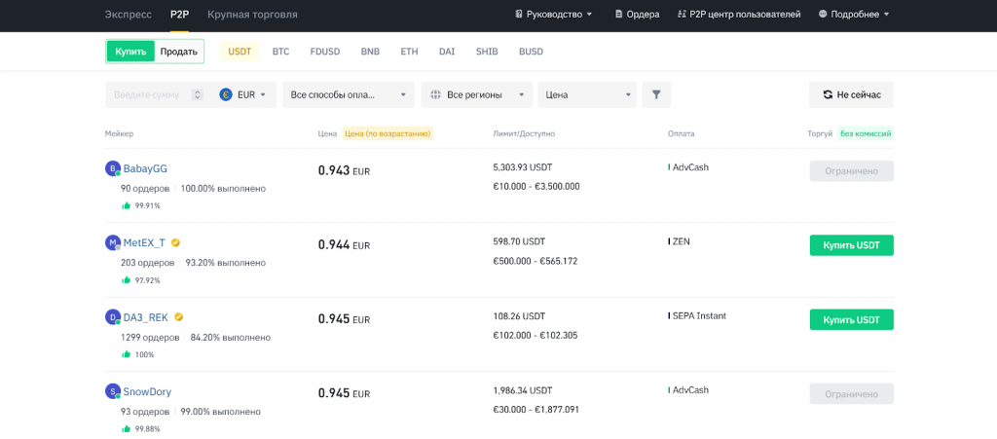Click BabayGG maker avatar icon
This screenshot has height=439, width=997.
[x=112, y=168]
